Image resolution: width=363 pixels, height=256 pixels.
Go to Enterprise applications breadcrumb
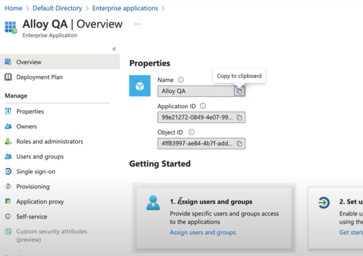click(125, 8)
